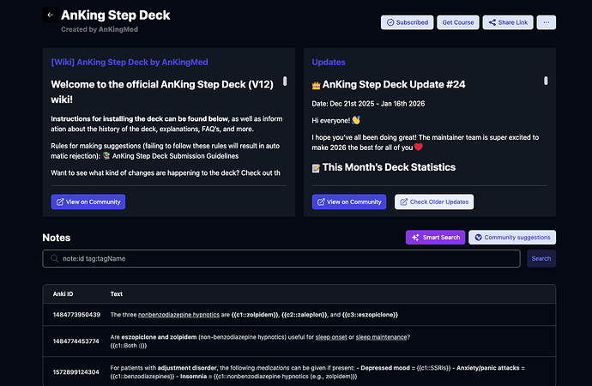
Task: Open the three-dot more options menu
Action: pyautogui.click(x=547, y=22)
